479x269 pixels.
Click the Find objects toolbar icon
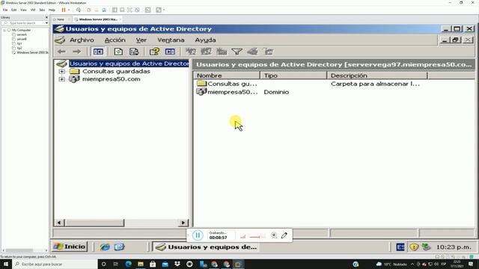pyautogui.click(x=252, y=52)
